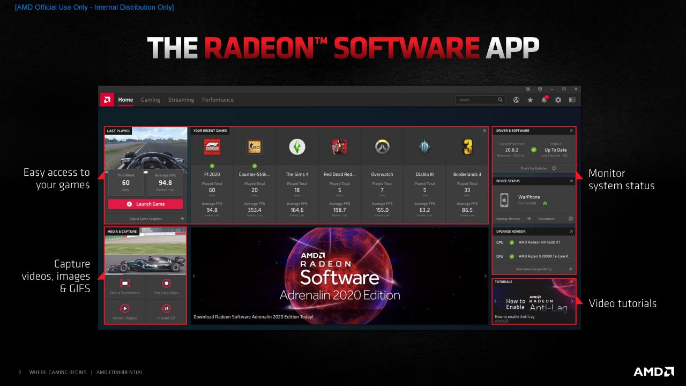
Task: Expand the Upgrade Advisor panel
Action: (571, 232)
